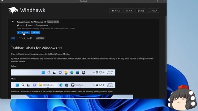Click the インストール (Install) button
This screenshot has height=111, width=198.
[x=23, y=32]
